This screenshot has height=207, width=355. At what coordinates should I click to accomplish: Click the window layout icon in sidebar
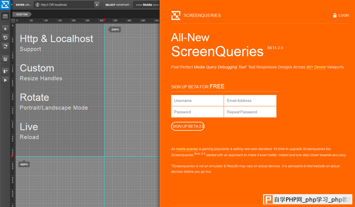(x=5, y=17)
